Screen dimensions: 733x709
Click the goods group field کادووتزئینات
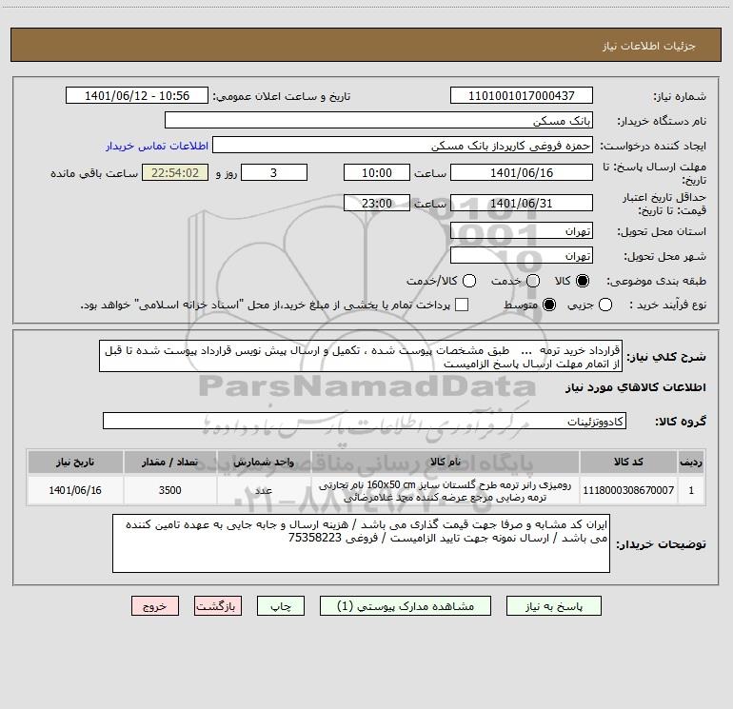coord(365,421)
